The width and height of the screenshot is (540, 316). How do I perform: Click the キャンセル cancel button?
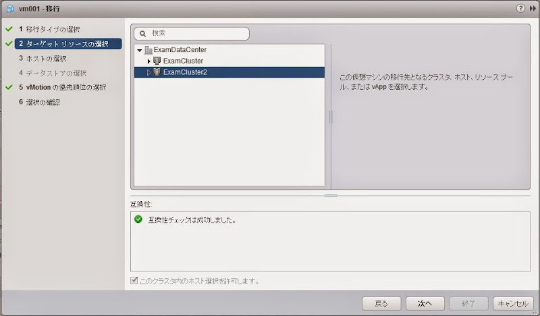[x=513, y=304]
